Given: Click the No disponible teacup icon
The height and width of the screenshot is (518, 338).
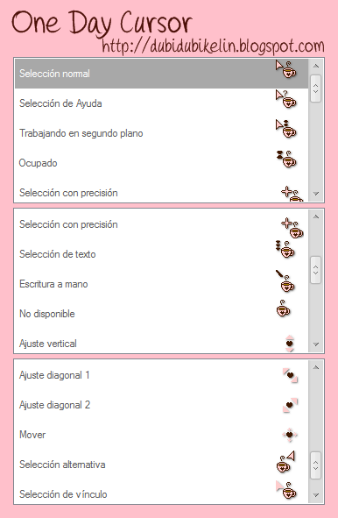Looking at the screenshot, I should pos(283,309).
